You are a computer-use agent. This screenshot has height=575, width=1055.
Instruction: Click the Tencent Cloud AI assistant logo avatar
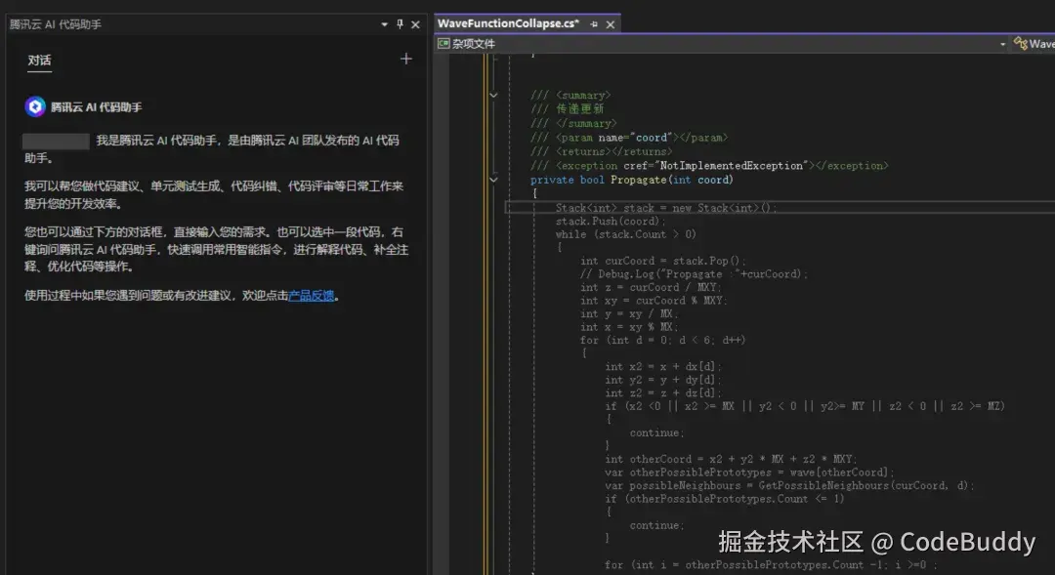pos(35,106)
